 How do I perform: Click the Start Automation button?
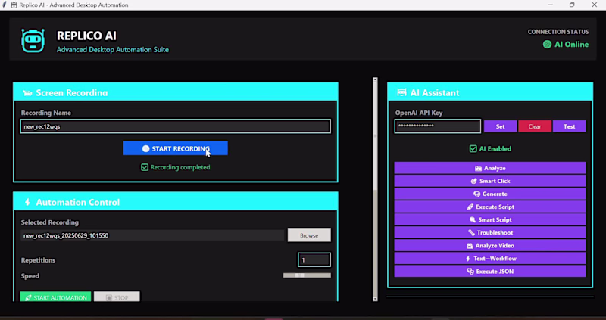coord(55,297)
